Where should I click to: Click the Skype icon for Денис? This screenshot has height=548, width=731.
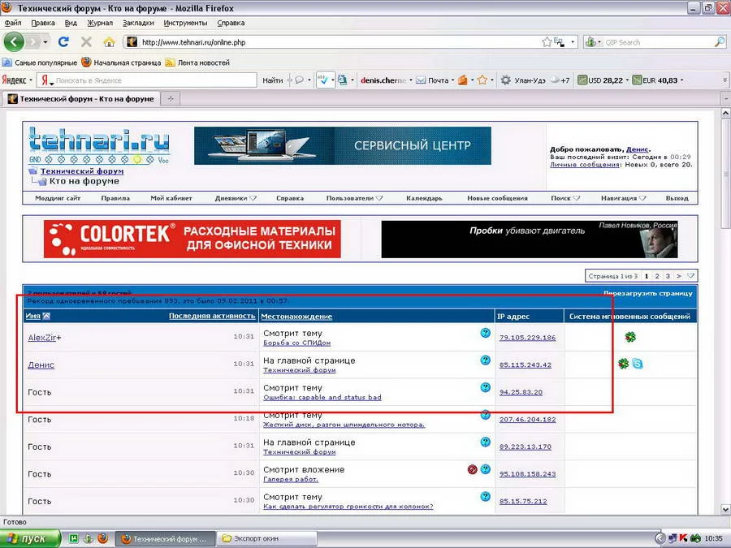pos(638,364)
